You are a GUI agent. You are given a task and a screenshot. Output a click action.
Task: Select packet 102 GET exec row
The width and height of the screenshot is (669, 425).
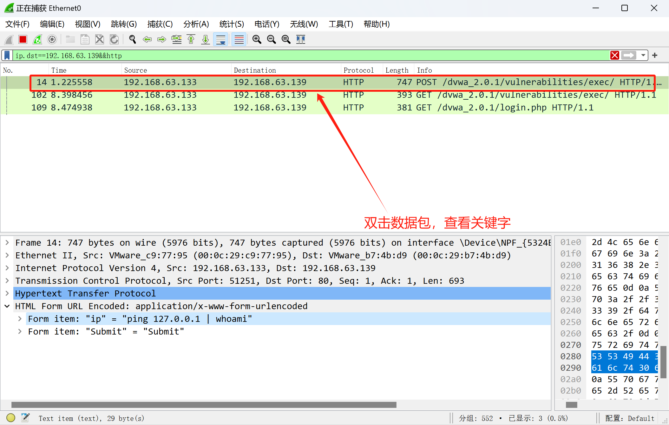(x=334, y=95)
